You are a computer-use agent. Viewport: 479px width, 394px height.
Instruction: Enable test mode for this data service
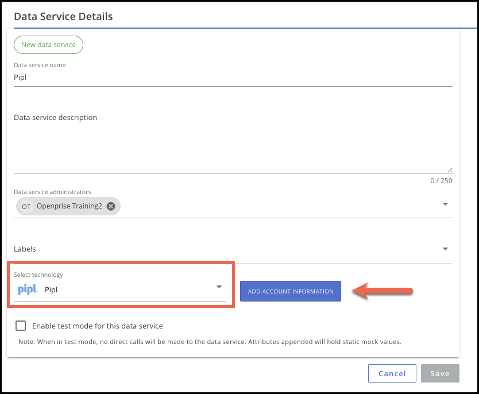(21, 326)
